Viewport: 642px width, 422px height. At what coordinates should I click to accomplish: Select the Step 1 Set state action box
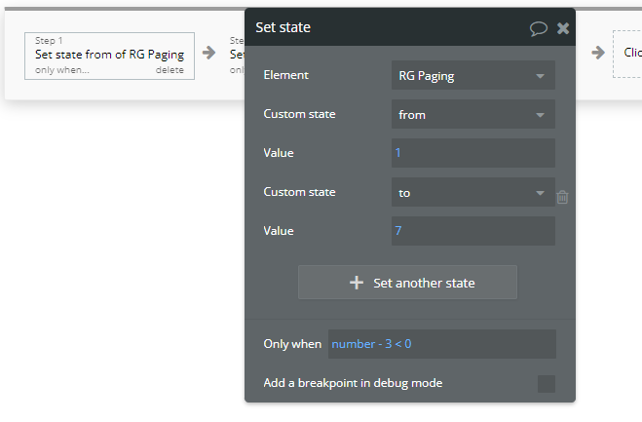[x=109, y=57]
